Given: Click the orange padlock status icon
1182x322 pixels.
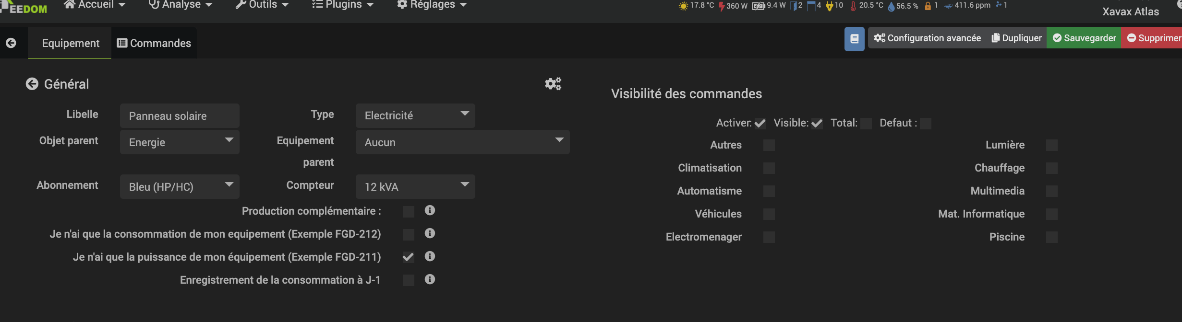Looking at the screenshot, I should pos(928,6).
